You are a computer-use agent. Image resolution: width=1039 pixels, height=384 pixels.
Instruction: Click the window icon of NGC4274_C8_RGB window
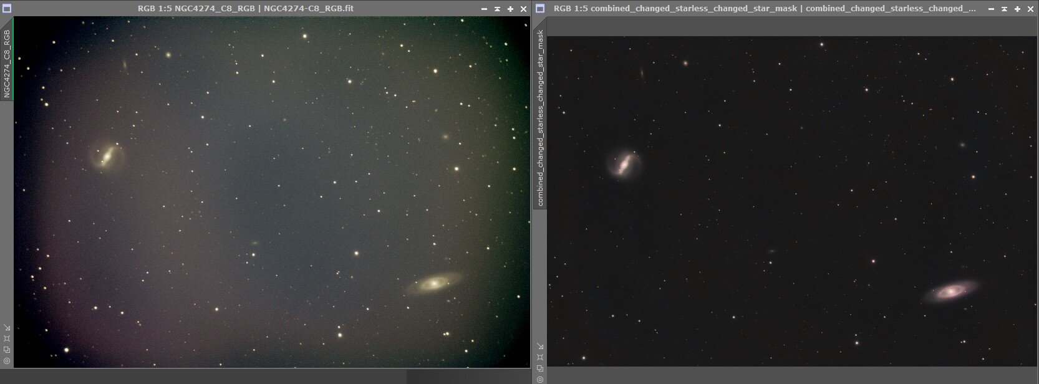pos(7,9)
